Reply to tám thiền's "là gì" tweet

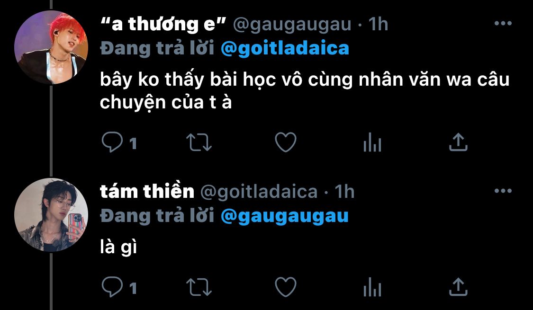pyautogui.click(x=112, y=287)
